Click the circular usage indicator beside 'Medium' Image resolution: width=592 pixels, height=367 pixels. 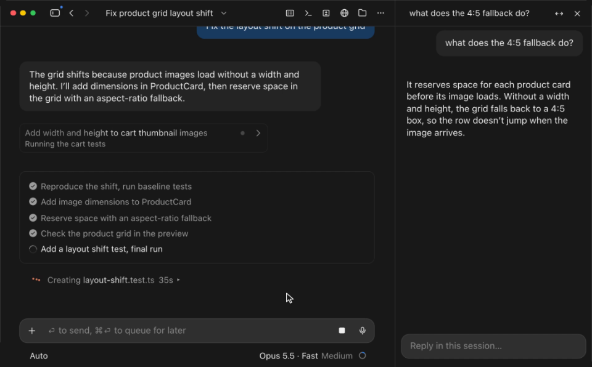[363, 356]
